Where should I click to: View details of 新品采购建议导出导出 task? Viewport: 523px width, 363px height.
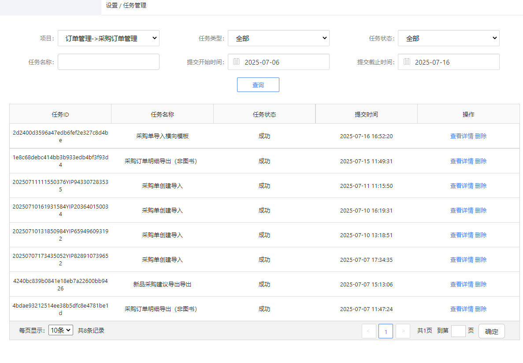click(x=461, y=284)
